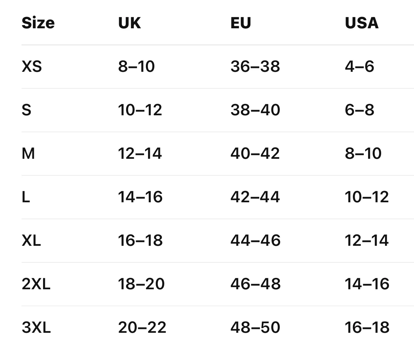This screenshot has width=414, height=360.
Task: Select the 3XL size row label
Action: pyautogui.click(x=36, y=327)
